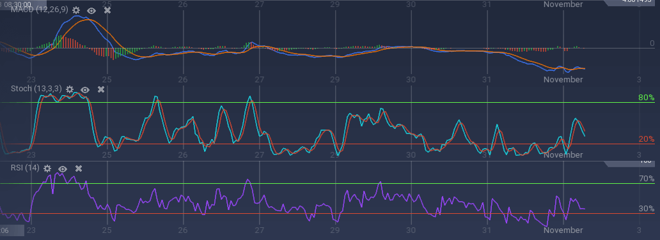Click the November label under RSI panel
The height and width of the screenshot is (240, 660).
563,230
